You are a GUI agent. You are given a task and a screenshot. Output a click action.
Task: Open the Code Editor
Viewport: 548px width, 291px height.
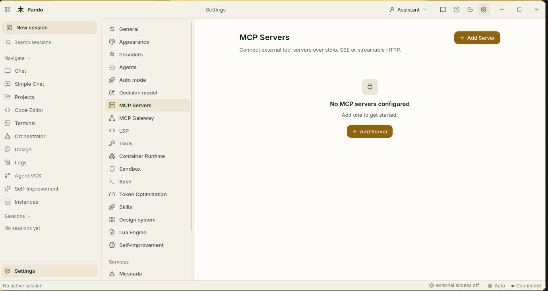(x=50, y=110)
